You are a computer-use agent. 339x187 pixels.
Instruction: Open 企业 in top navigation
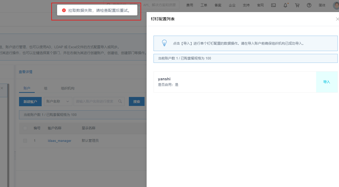pyautogui.click(x=232, y=5)
